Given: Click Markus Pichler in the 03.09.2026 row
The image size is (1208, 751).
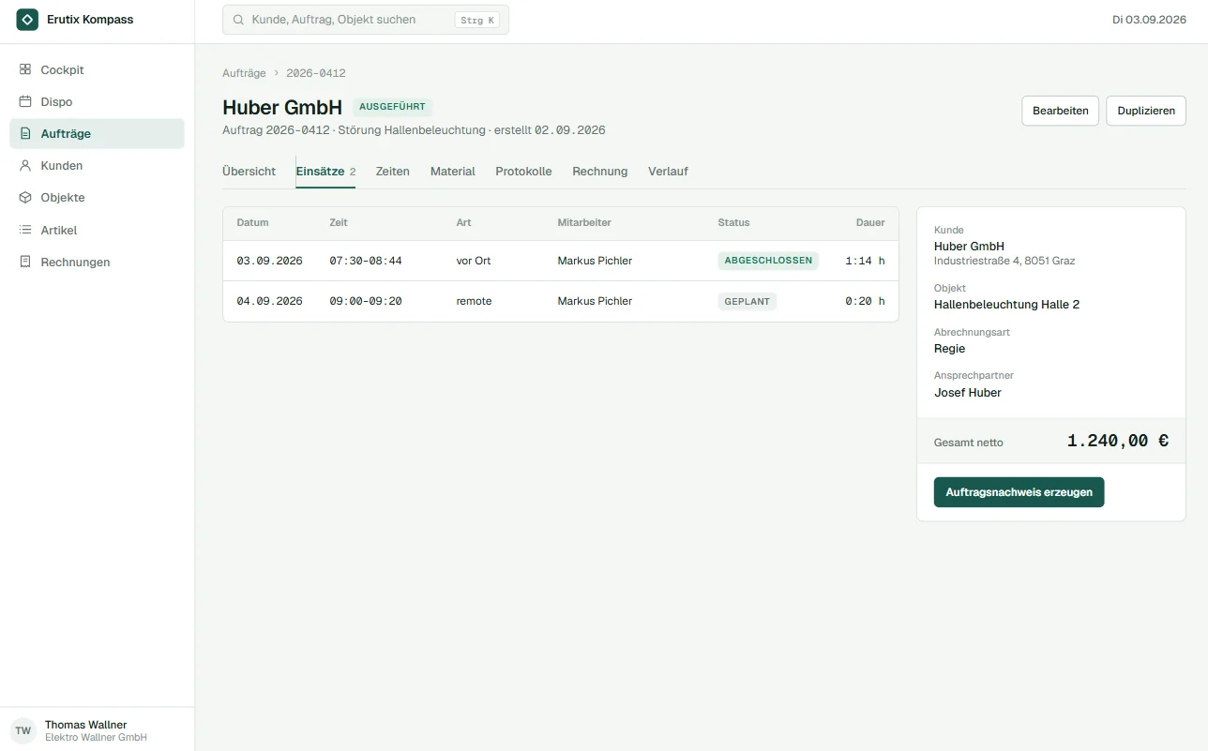Looking at the screenshot, I should pos(595,261).
